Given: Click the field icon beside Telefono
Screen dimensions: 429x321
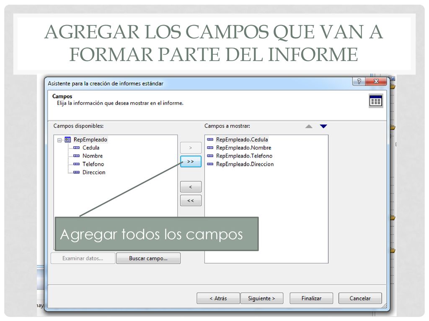Looking at the screenshot, I should click(x=76, y=164).
